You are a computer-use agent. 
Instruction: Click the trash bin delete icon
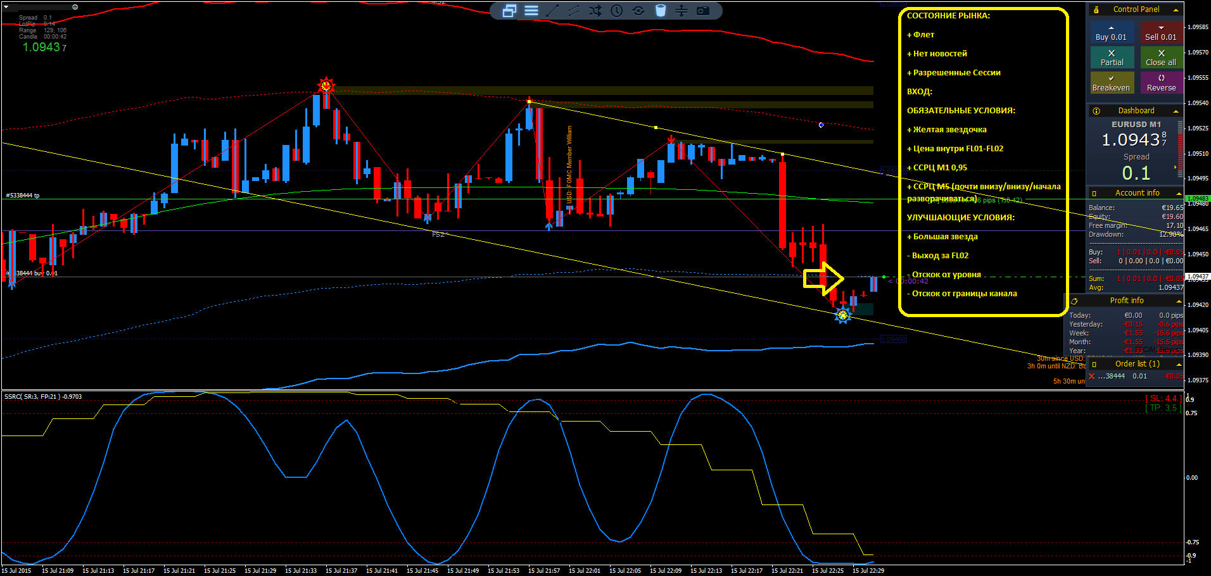(x=660, y=11)
